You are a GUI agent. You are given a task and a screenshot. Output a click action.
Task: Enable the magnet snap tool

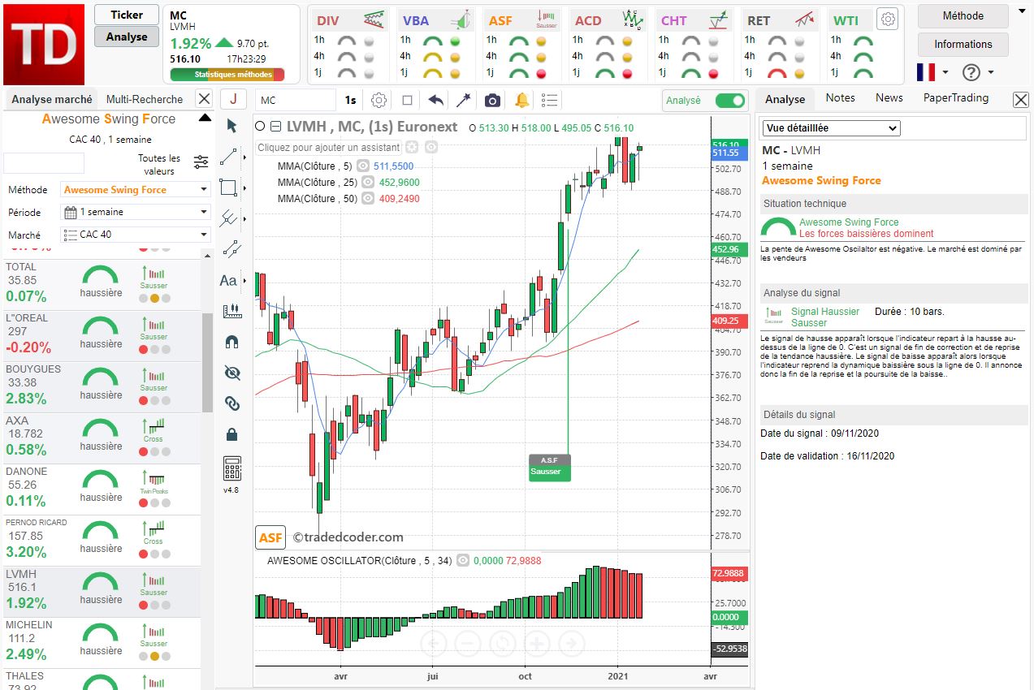pos(231,342)
